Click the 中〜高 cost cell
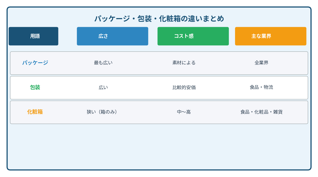This screenshot has height=177, width=318. (184, 112)
